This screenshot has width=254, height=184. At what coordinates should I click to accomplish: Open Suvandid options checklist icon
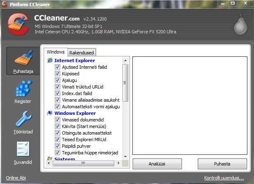tap(23, 151)
